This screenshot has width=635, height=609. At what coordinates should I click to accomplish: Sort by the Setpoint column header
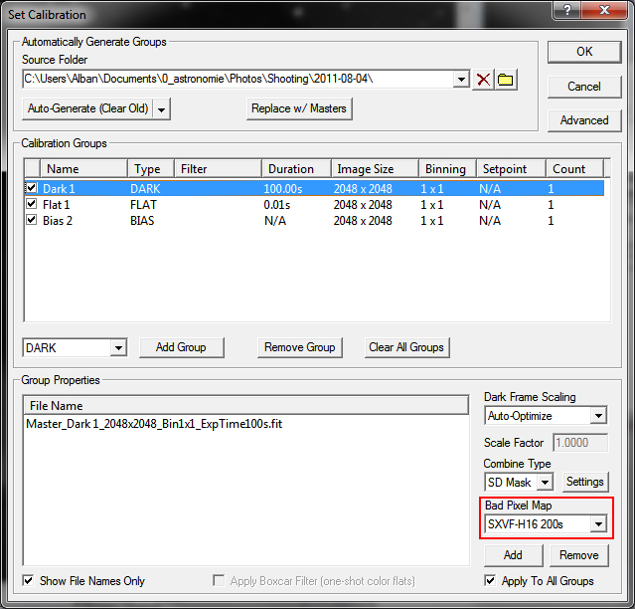tap(511, 169)
